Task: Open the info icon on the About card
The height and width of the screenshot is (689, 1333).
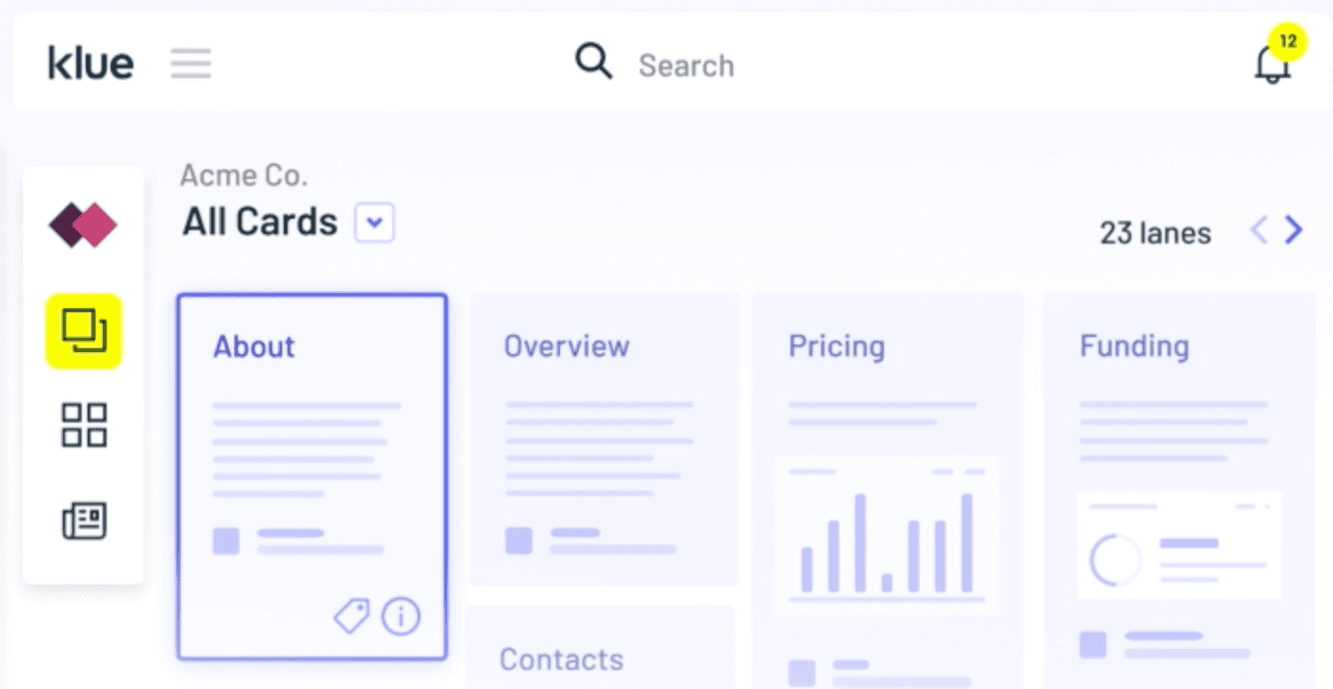Action: coord(401,616)
